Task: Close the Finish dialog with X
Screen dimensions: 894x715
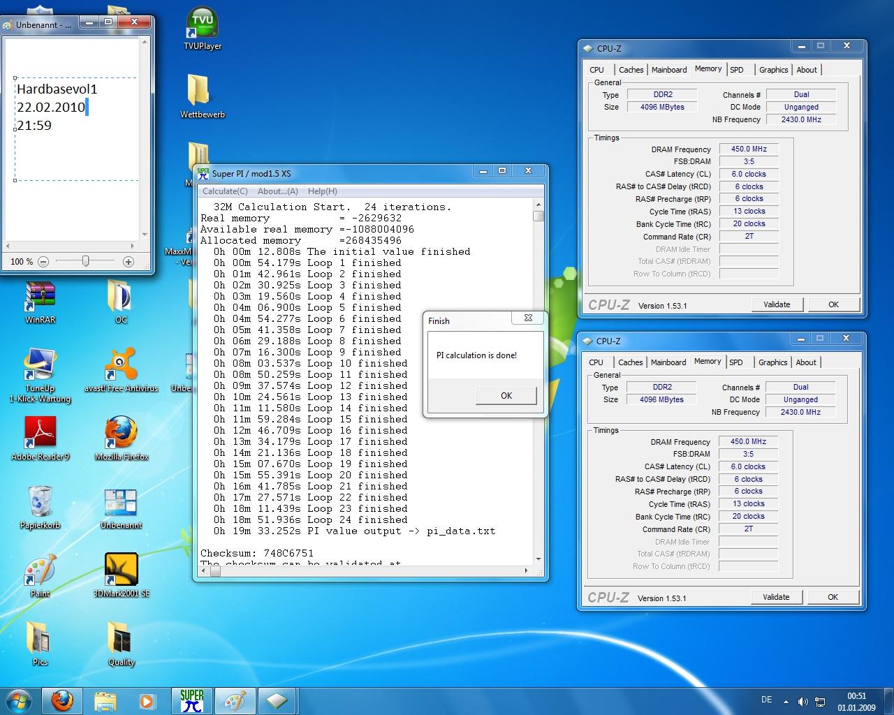Action: (528, 318)
